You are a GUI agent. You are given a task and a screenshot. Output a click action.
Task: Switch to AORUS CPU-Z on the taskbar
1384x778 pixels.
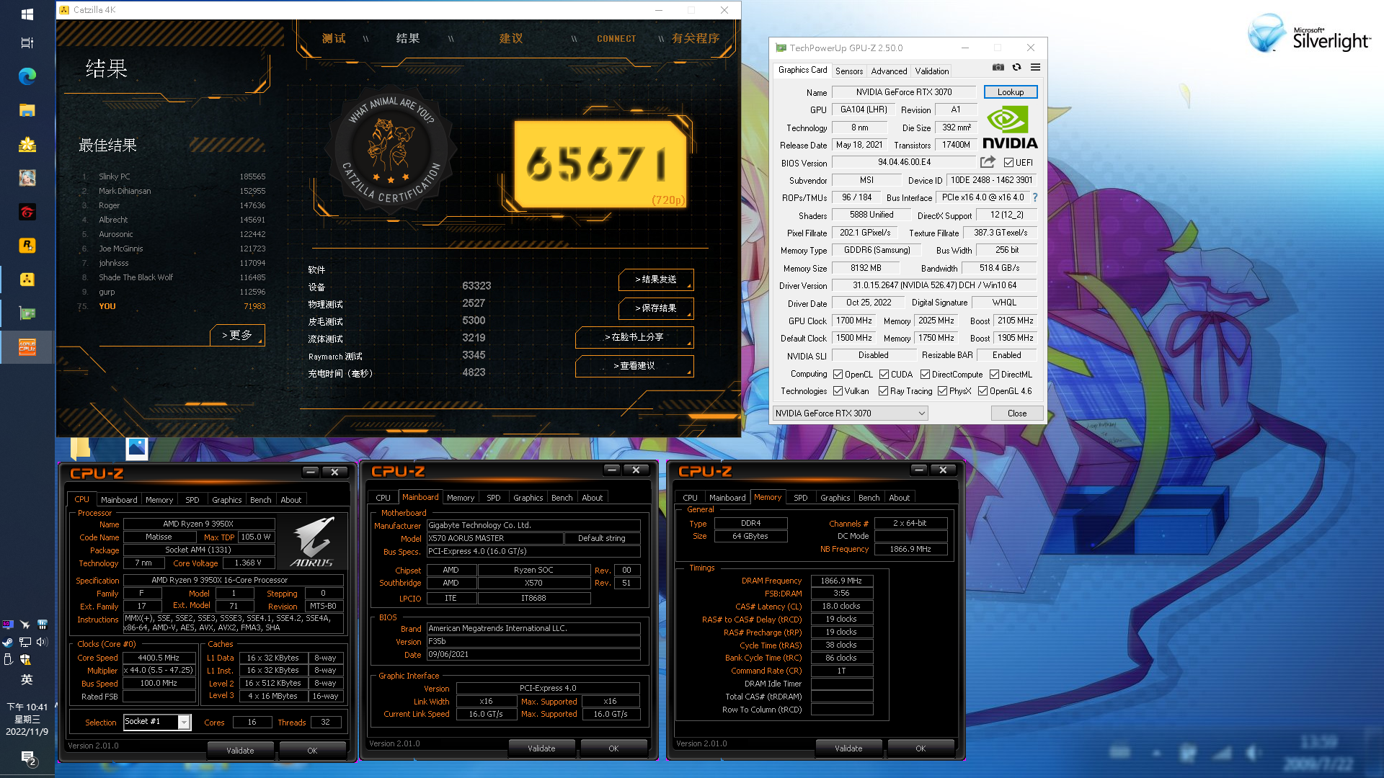pos(27,347)
